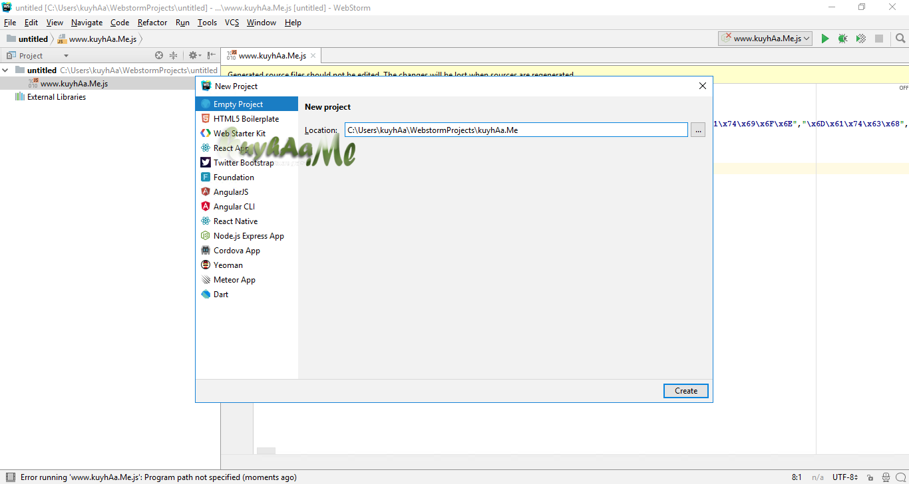This screenshot has width=909, height=484.
Task: Click the n/a line separator indicator
Action: [x=818, y=477]
